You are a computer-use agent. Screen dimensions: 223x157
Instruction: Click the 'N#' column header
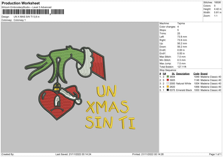coord(164,74)
